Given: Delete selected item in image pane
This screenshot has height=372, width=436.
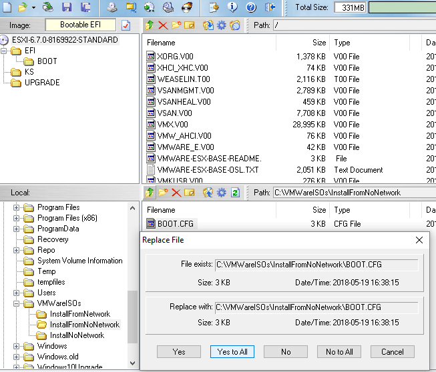Looking at the screenshot, I should (163, 25).
